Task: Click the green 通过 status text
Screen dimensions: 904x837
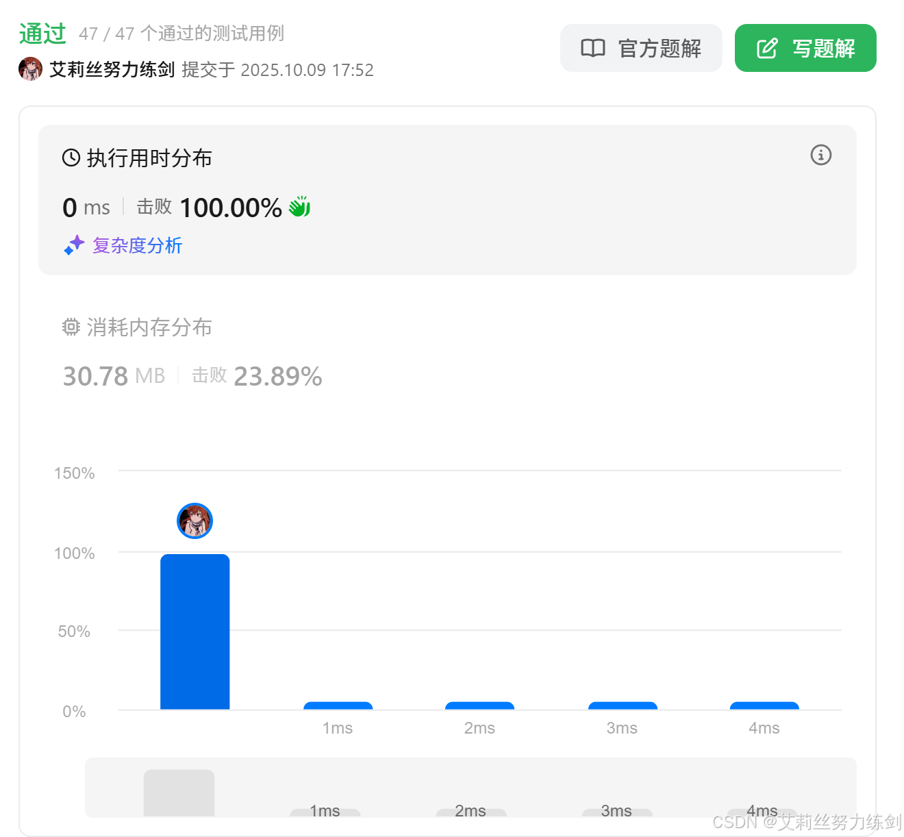Action: 42,33
